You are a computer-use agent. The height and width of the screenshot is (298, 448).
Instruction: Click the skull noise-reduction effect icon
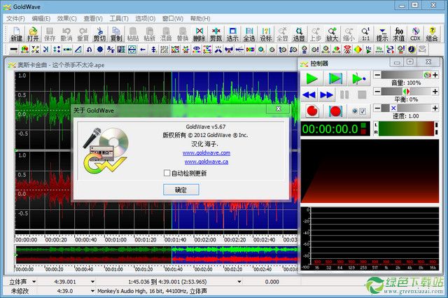tap(347, 50)
